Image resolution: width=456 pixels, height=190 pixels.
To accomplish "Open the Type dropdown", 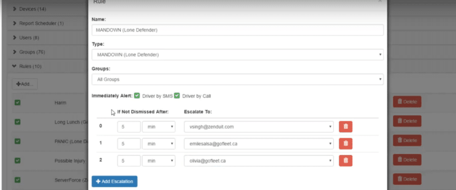I will (238, 55).
